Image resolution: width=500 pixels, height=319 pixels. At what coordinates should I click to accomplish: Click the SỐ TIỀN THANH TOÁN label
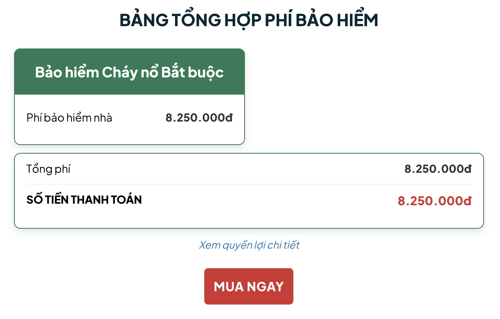coord(84,200)
